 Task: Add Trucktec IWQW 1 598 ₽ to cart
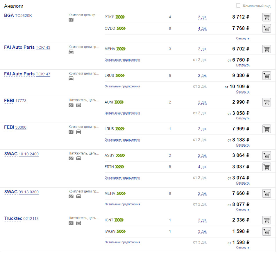[267, 231]
